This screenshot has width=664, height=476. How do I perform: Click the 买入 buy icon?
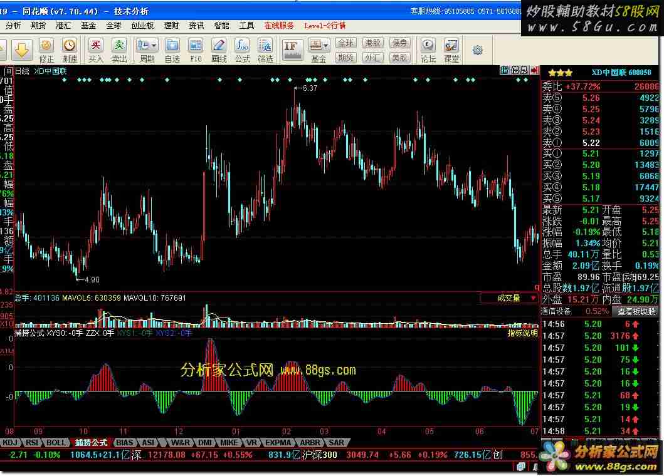(x=96, y=50)
